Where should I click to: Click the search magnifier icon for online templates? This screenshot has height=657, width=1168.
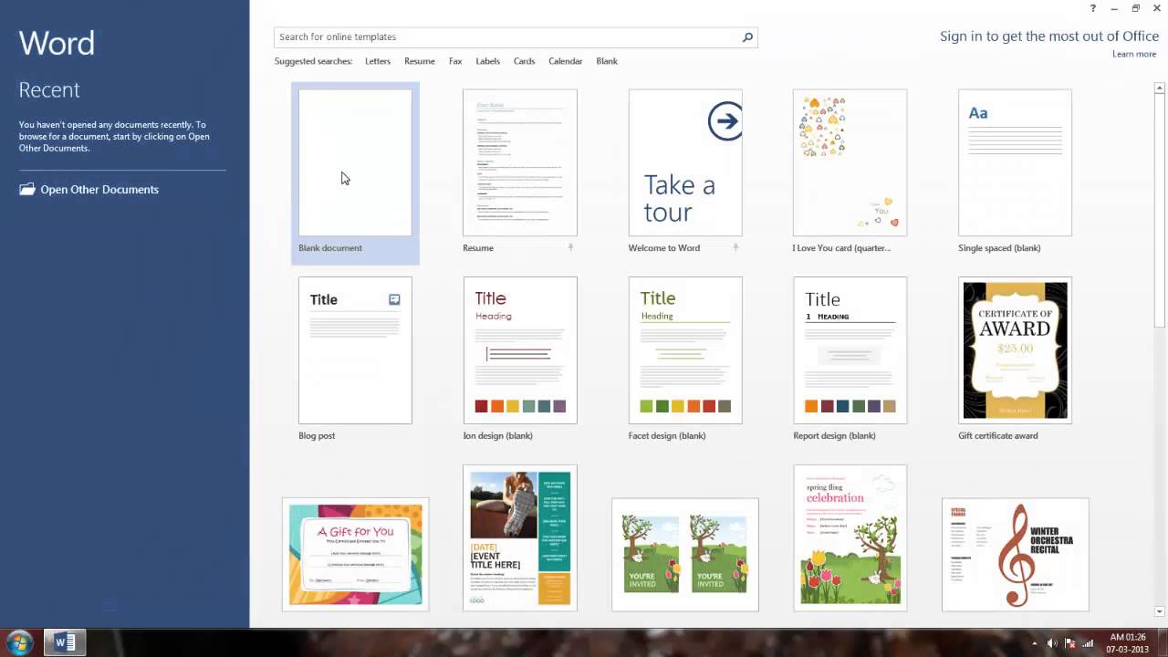pyautogui.click(x=747, y=37)
